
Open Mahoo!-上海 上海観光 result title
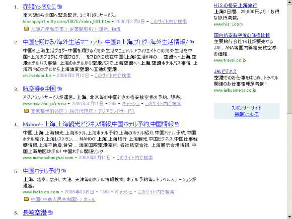pyautogui.click(x=98, y=124)
